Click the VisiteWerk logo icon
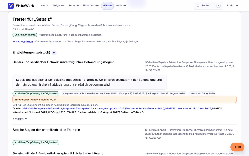 coord(11,6)
